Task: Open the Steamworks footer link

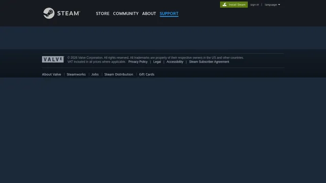Action: 76,74
